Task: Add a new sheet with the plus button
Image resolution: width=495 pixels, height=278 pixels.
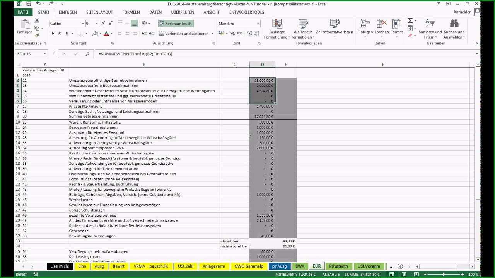Action: tap(400, 266)
